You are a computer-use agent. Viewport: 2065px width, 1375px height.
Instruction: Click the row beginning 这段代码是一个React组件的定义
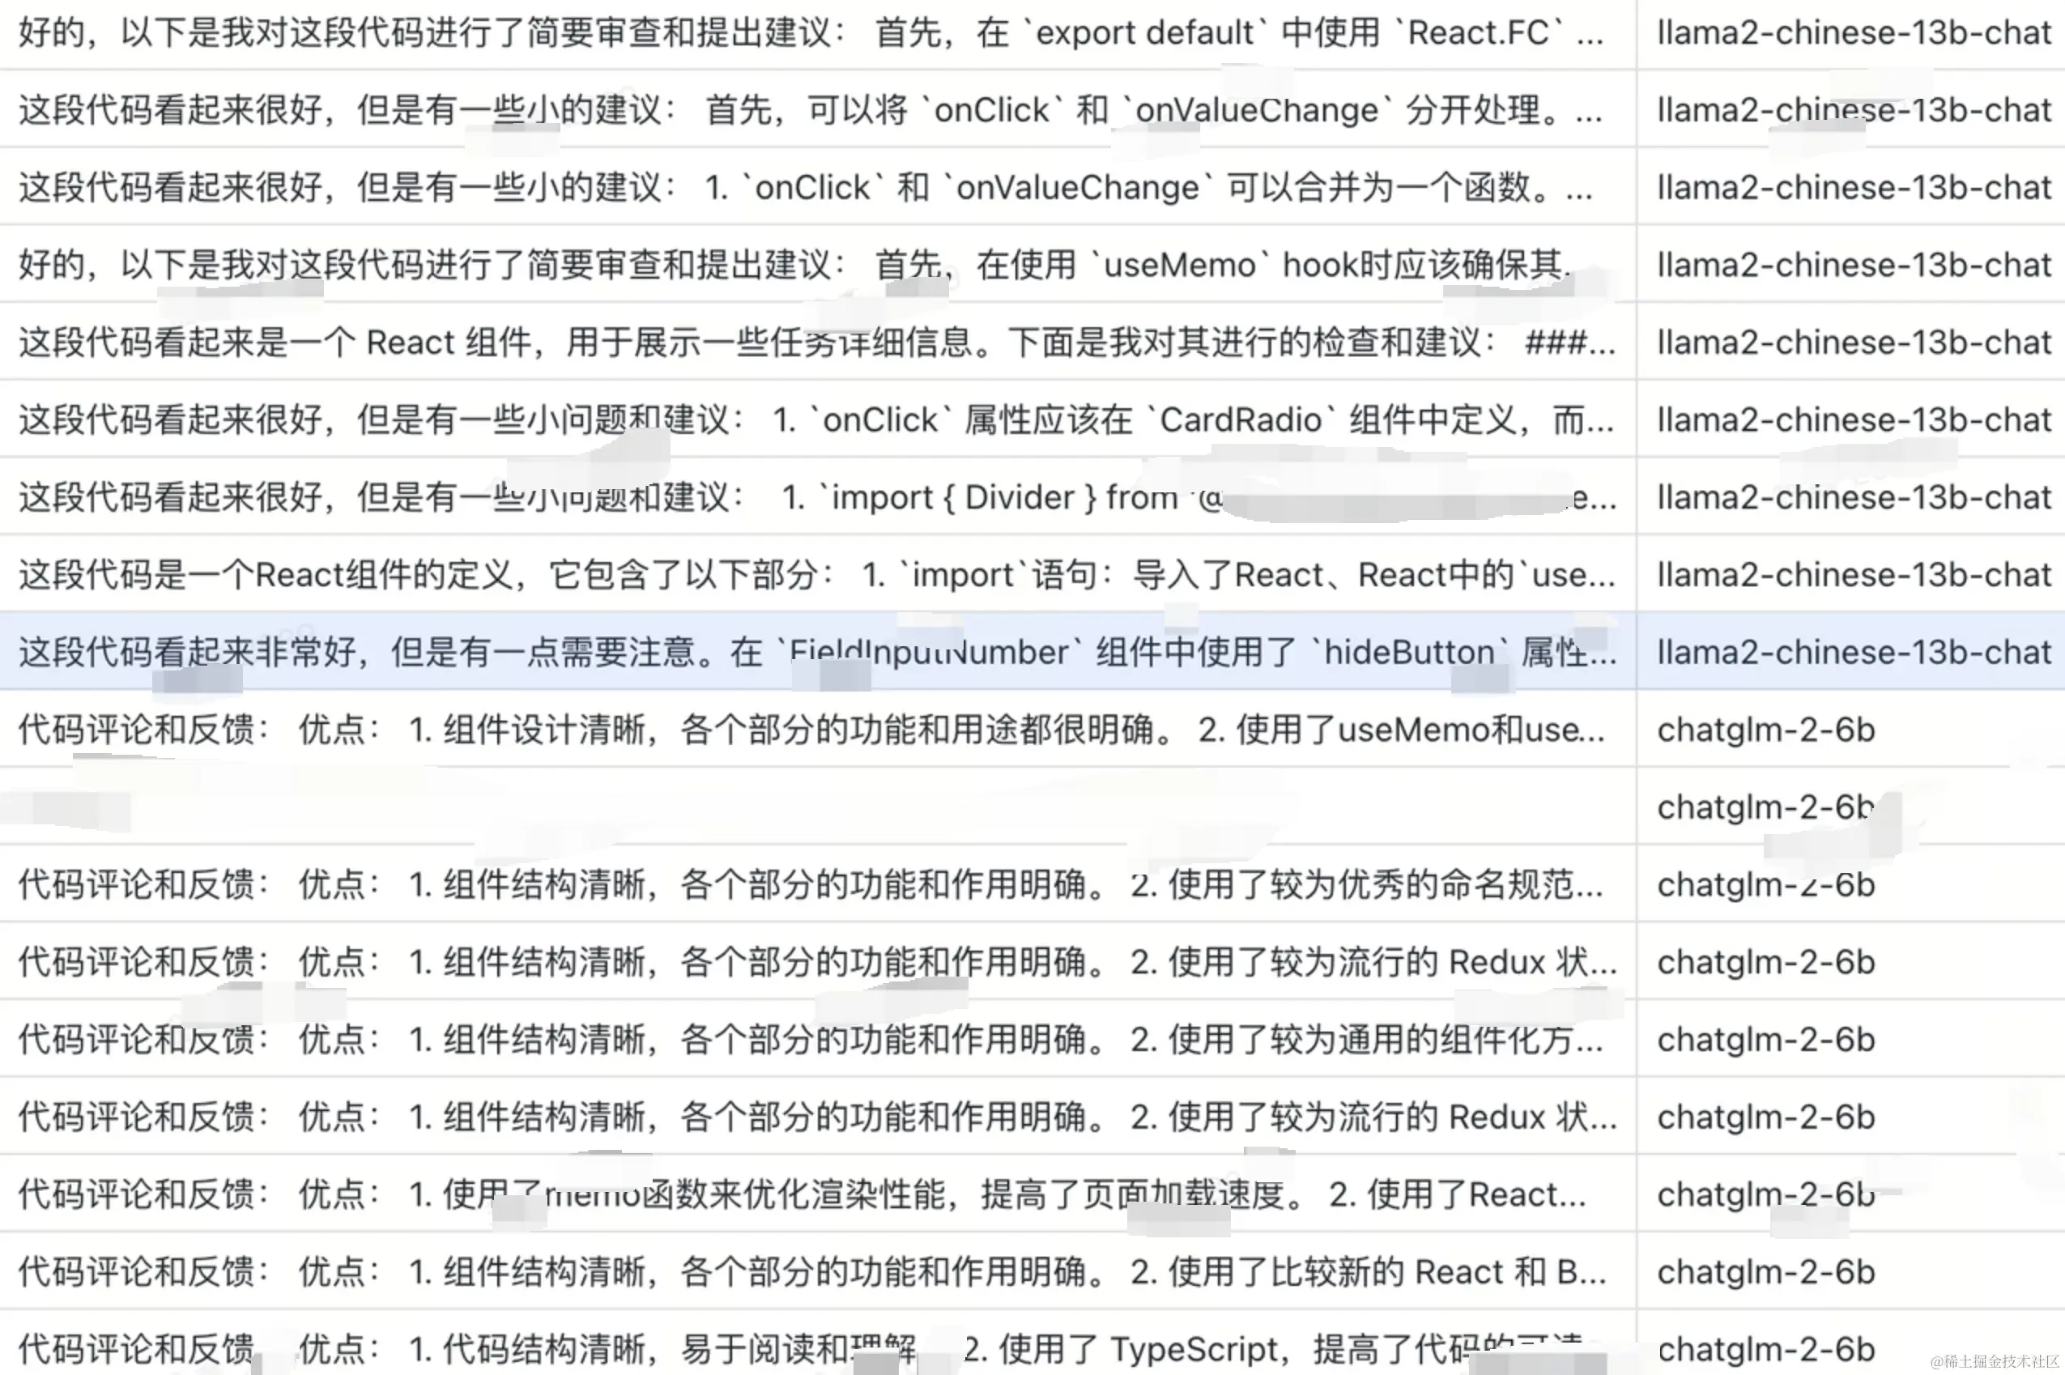(811, 574)
